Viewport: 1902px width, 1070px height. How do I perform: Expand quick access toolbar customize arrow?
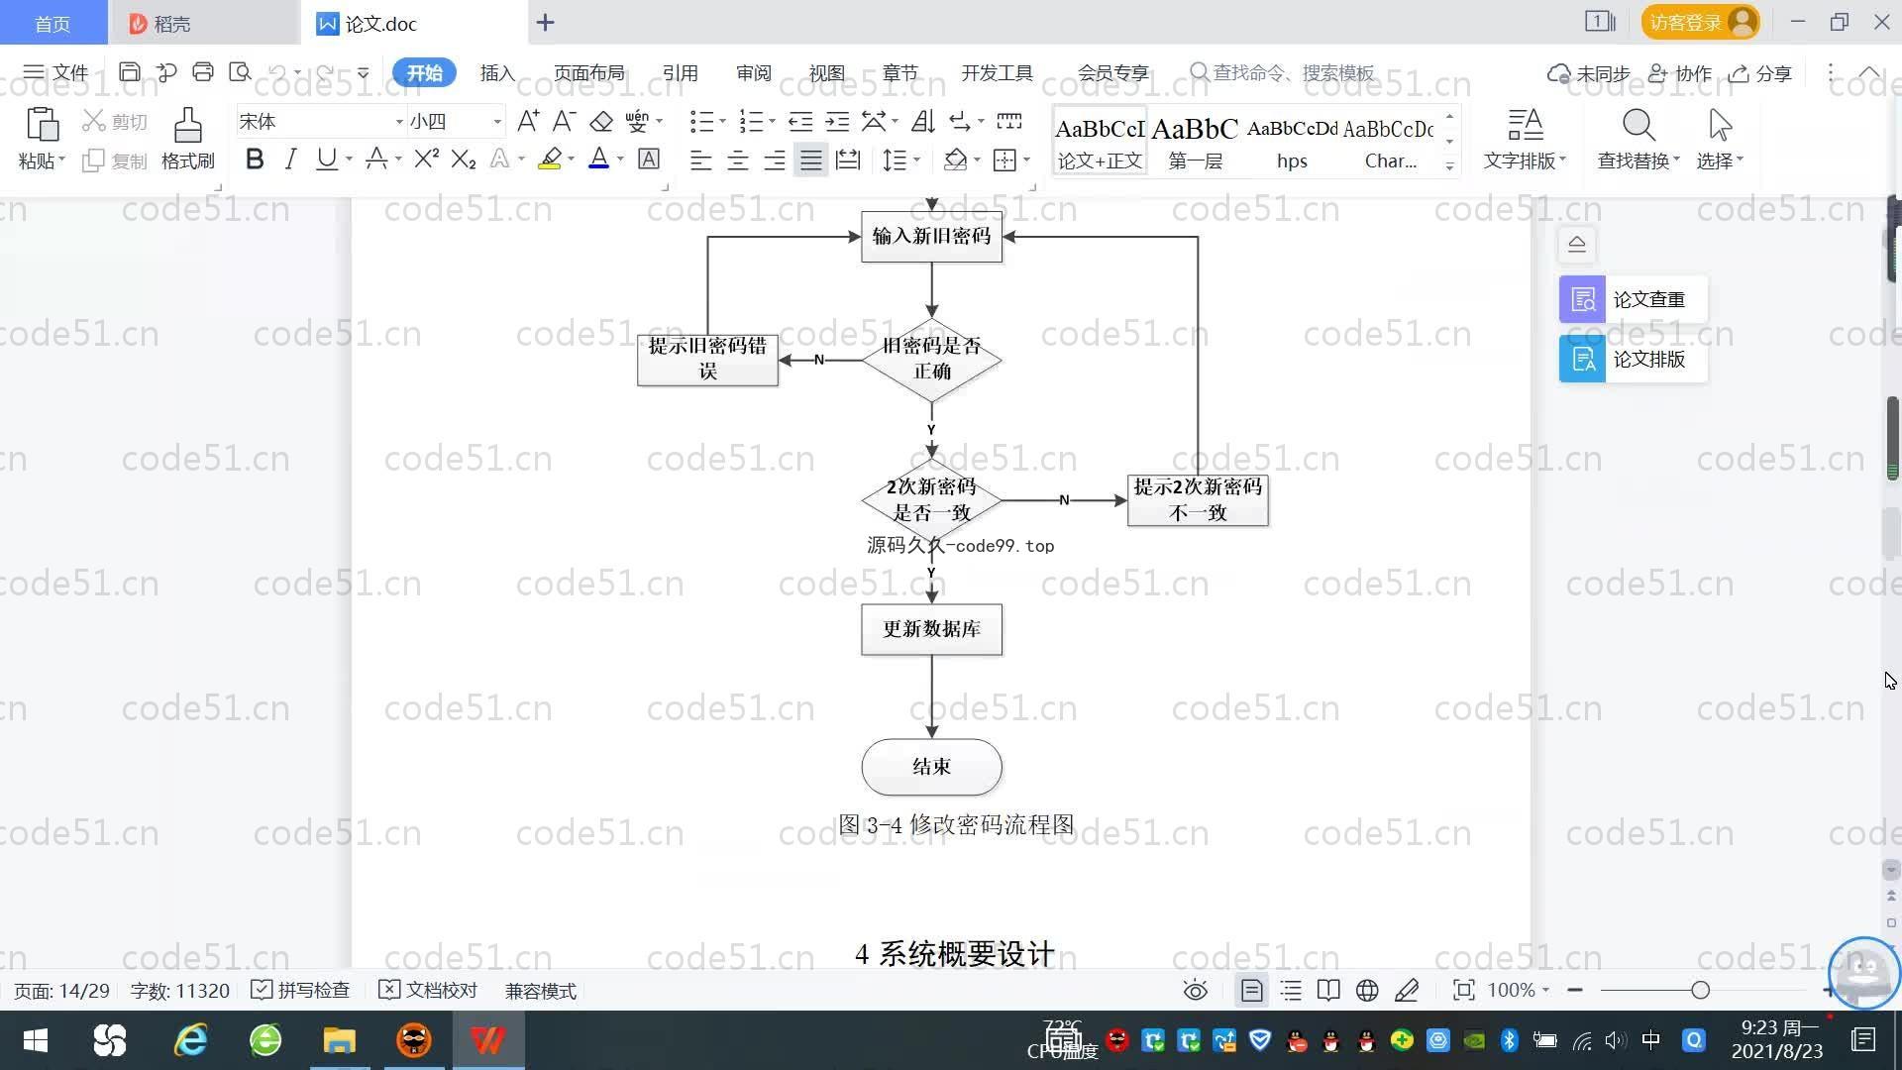point(364,72)
